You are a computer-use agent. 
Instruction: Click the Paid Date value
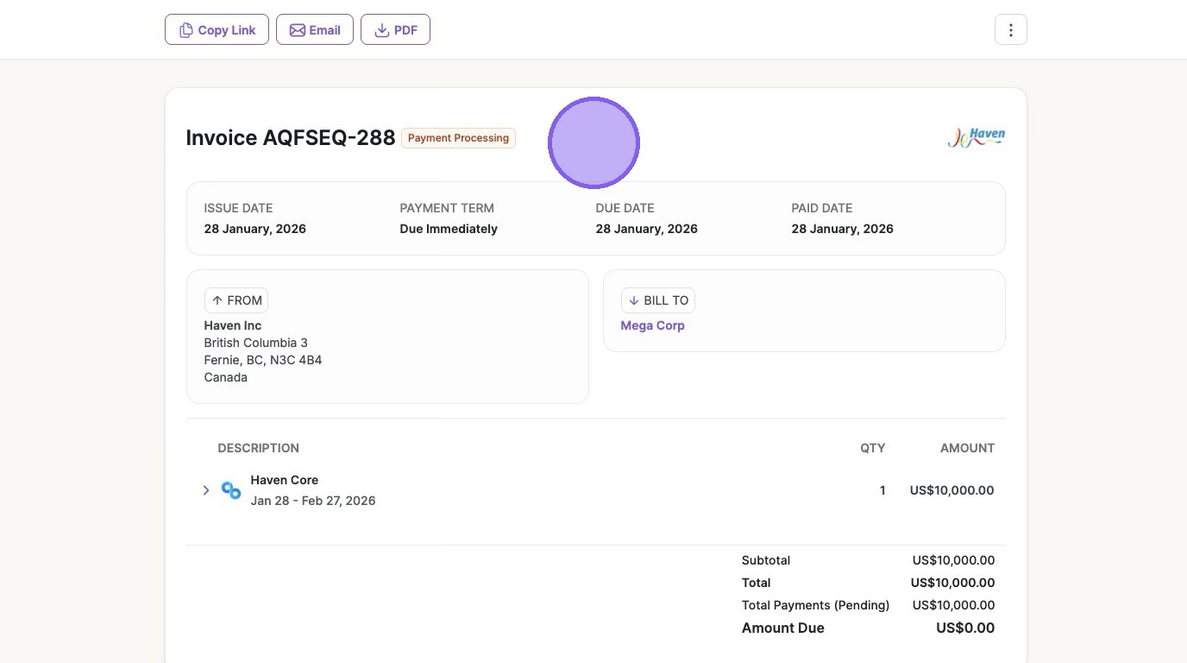click(842, 229)
